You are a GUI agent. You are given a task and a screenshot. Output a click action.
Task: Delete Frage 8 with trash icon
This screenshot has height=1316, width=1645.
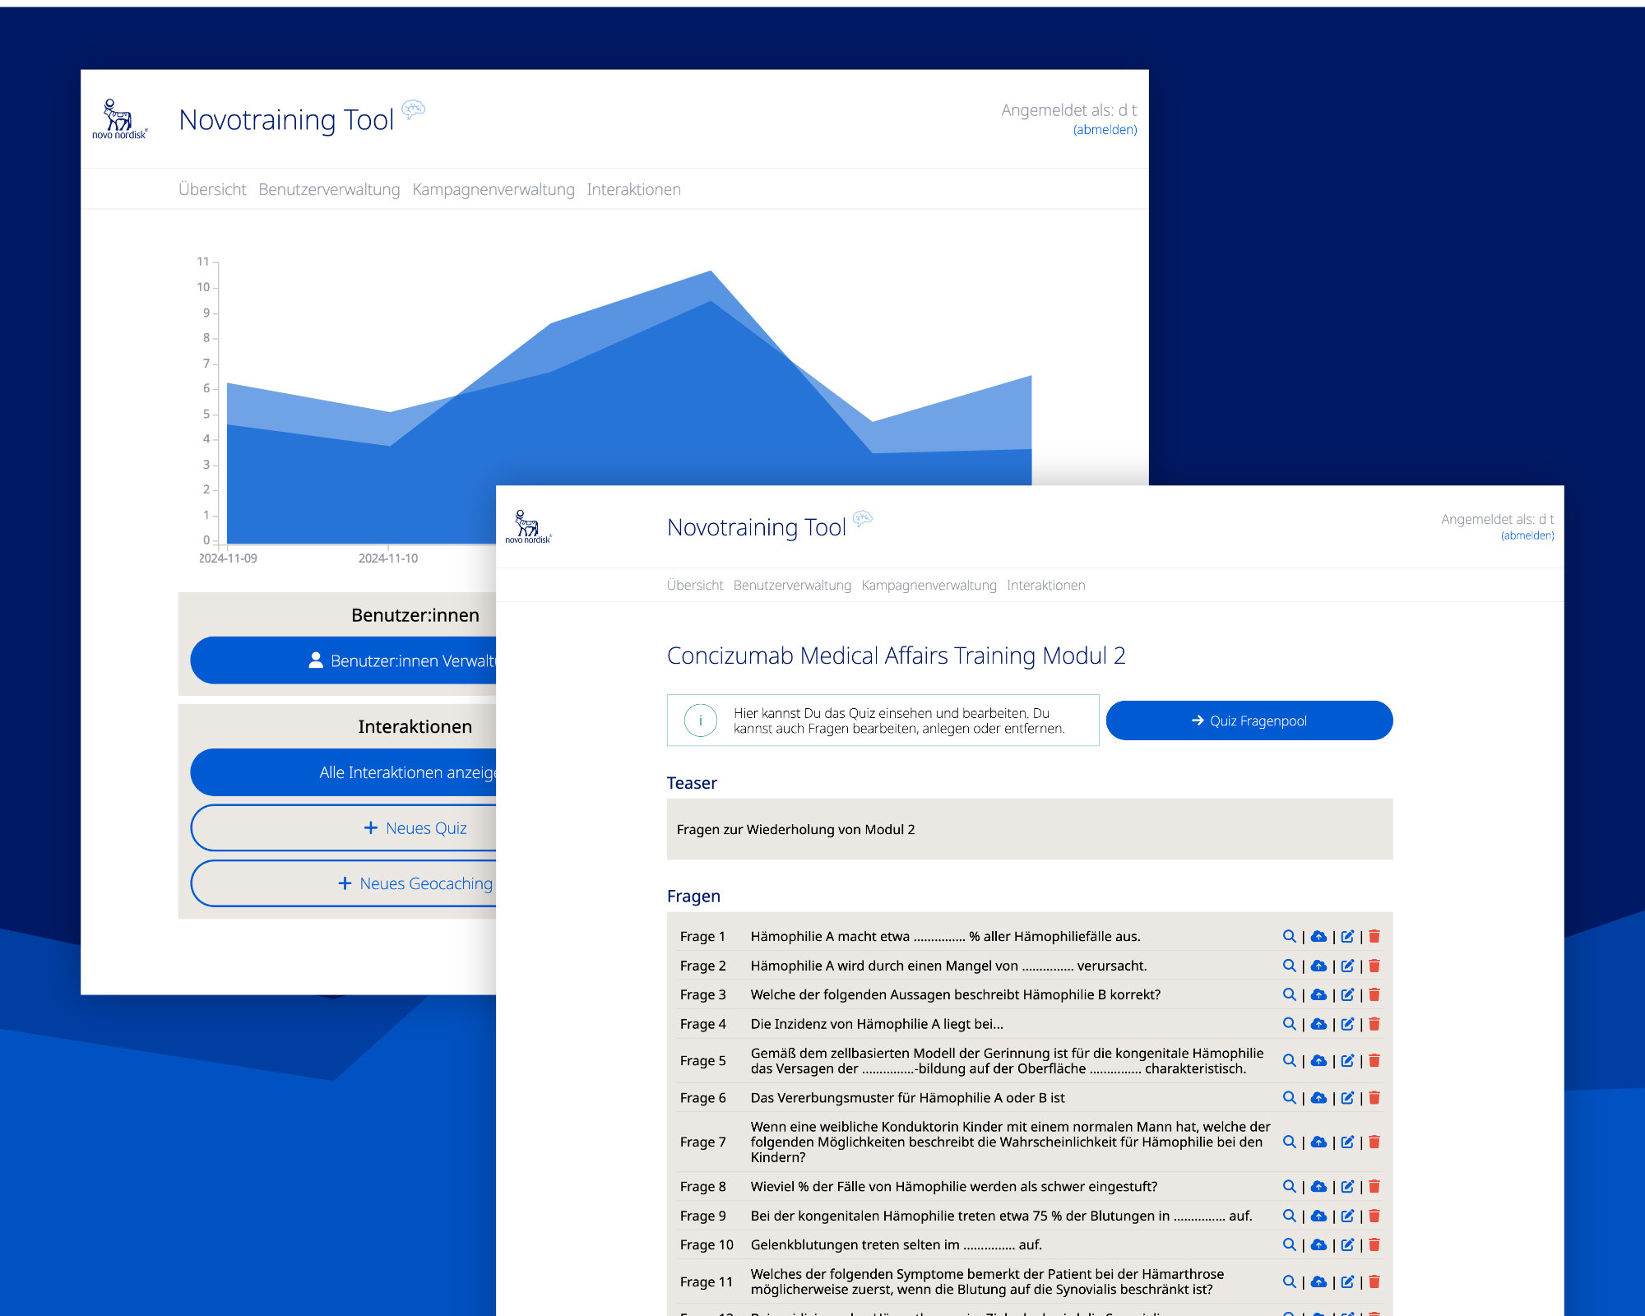1374,1186
